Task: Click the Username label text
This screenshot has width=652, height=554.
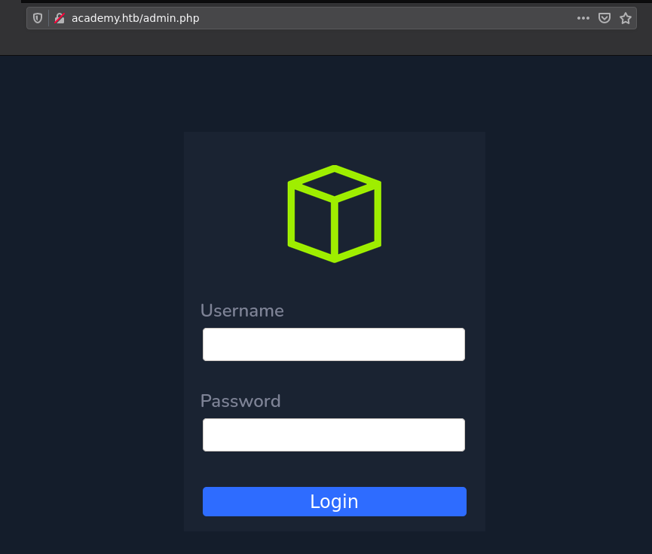Action: tap(242, 311)
